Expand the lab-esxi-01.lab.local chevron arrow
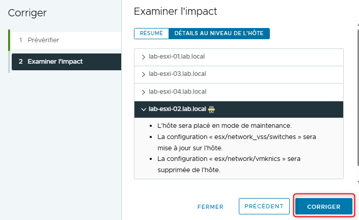Viewport: 359px width, 220px height. pos(144,57)
